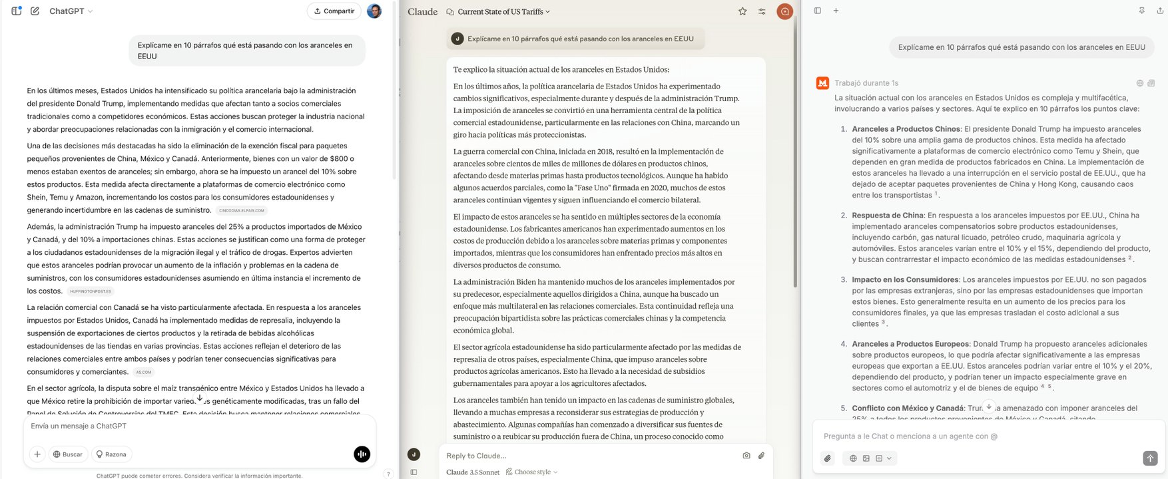Click 'Trabajó durante 1s' status text

(x=866, y=83)
